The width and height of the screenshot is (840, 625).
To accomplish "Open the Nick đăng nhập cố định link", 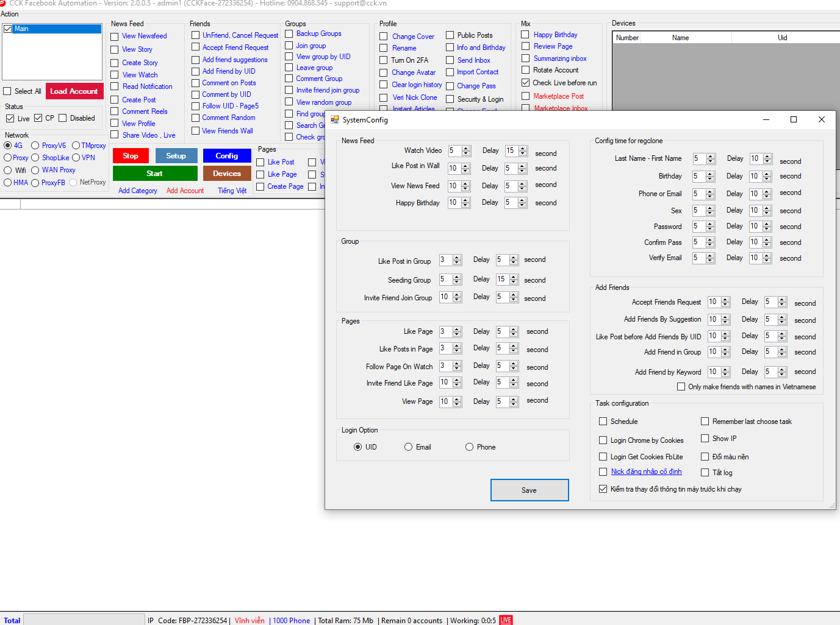I will pos(646,471).
